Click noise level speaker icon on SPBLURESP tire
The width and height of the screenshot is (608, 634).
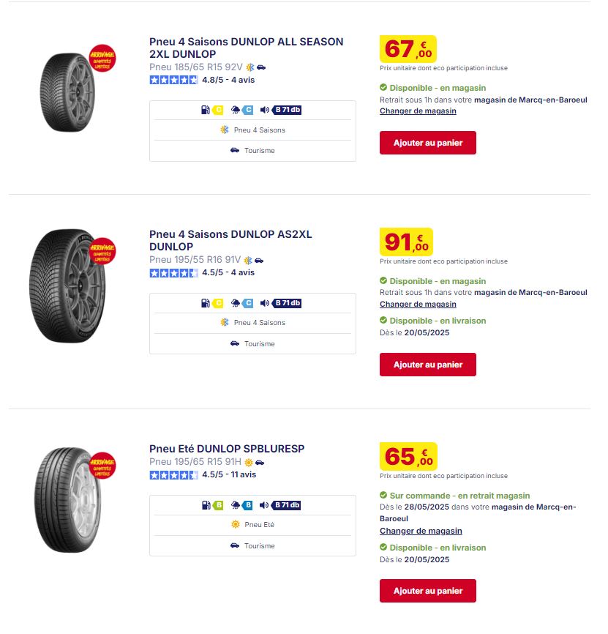tap(264, 505)
